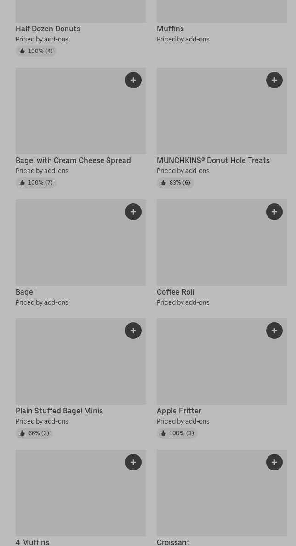The image size is (296, 546).
Task: Click Apple Fritter item name
Action: (x=179, y=411)
